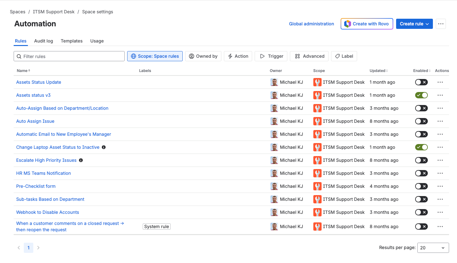Switch to the Audit log tab
Image resolution: width=457 pixels, height=263 pixels.
(43, 41)
